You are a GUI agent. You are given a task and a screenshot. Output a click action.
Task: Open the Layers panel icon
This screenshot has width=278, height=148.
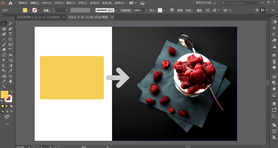(274, 104)
